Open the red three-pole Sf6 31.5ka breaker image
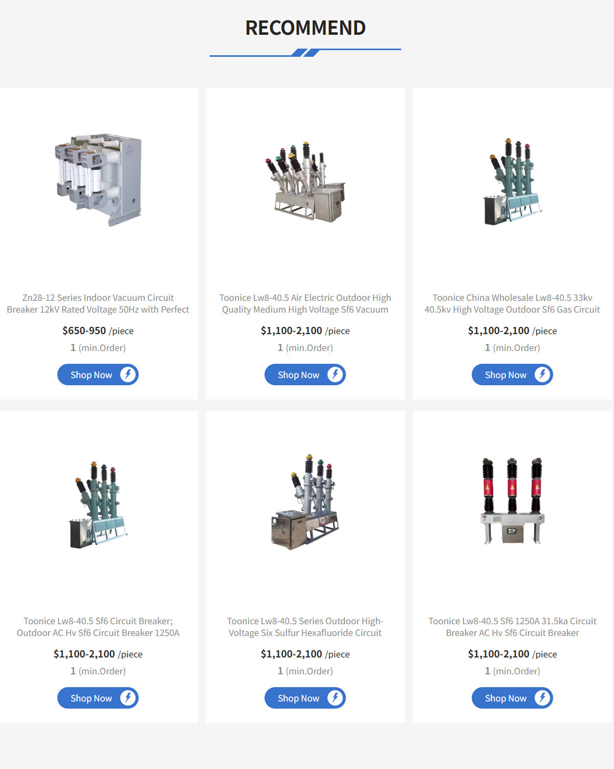Screen dimensions: 614x769 [513, 500]
